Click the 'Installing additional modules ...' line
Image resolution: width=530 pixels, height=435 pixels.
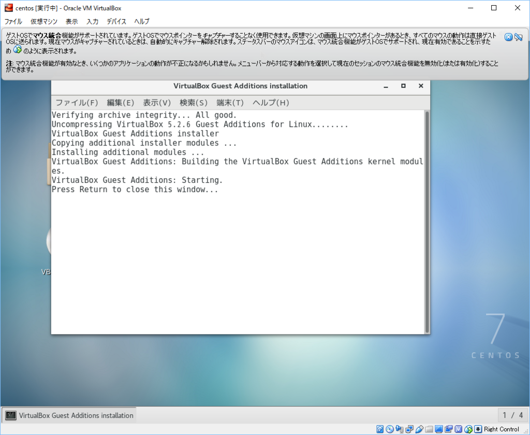128,152
